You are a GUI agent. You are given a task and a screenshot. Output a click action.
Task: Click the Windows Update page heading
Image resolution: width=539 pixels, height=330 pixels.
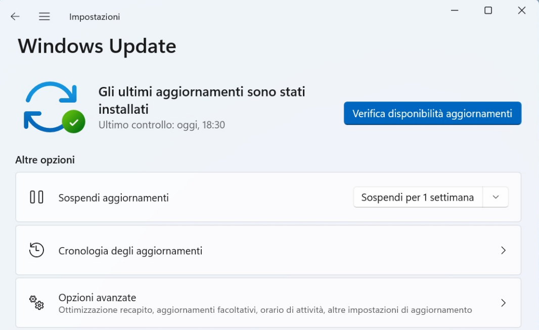[x=97, y=46]
